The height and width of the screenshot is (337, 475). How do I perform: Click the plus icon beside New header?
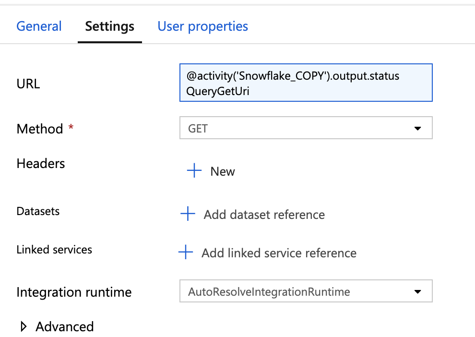[194, 171]
